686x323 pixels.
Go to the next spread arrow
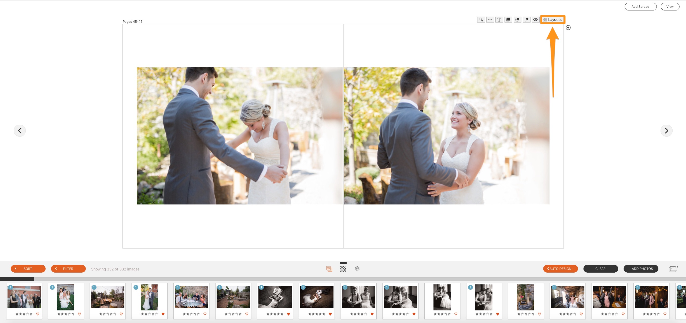pyautogui.click(x=666, y=131)
